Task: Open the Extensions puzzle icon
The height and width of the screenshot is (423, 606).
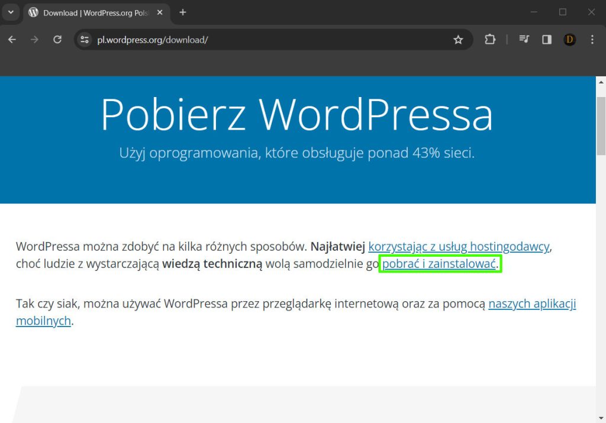Action: (x=490, y=40)
